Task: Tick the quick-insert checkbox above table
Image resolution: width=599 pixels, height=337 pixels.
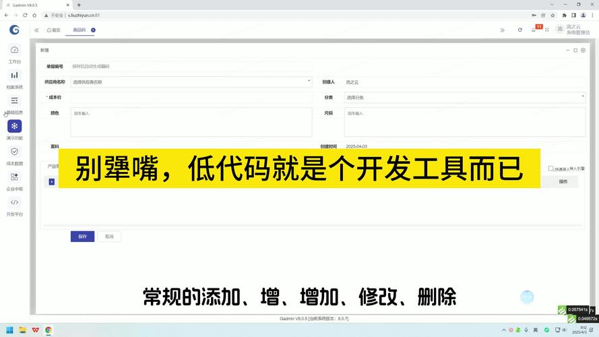Action: (x=550, y=168)
